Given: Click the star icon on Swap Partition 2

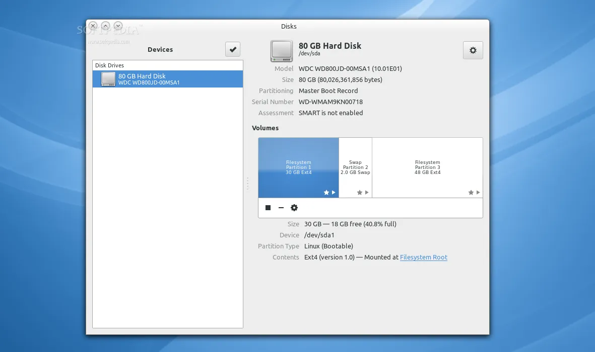Looking at the screenshot, I should (x=359, y=192).
